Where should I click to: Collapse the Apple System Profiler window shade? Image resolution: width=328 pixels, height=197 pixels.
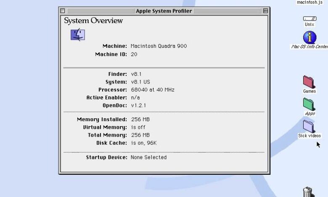coord(265,11)
